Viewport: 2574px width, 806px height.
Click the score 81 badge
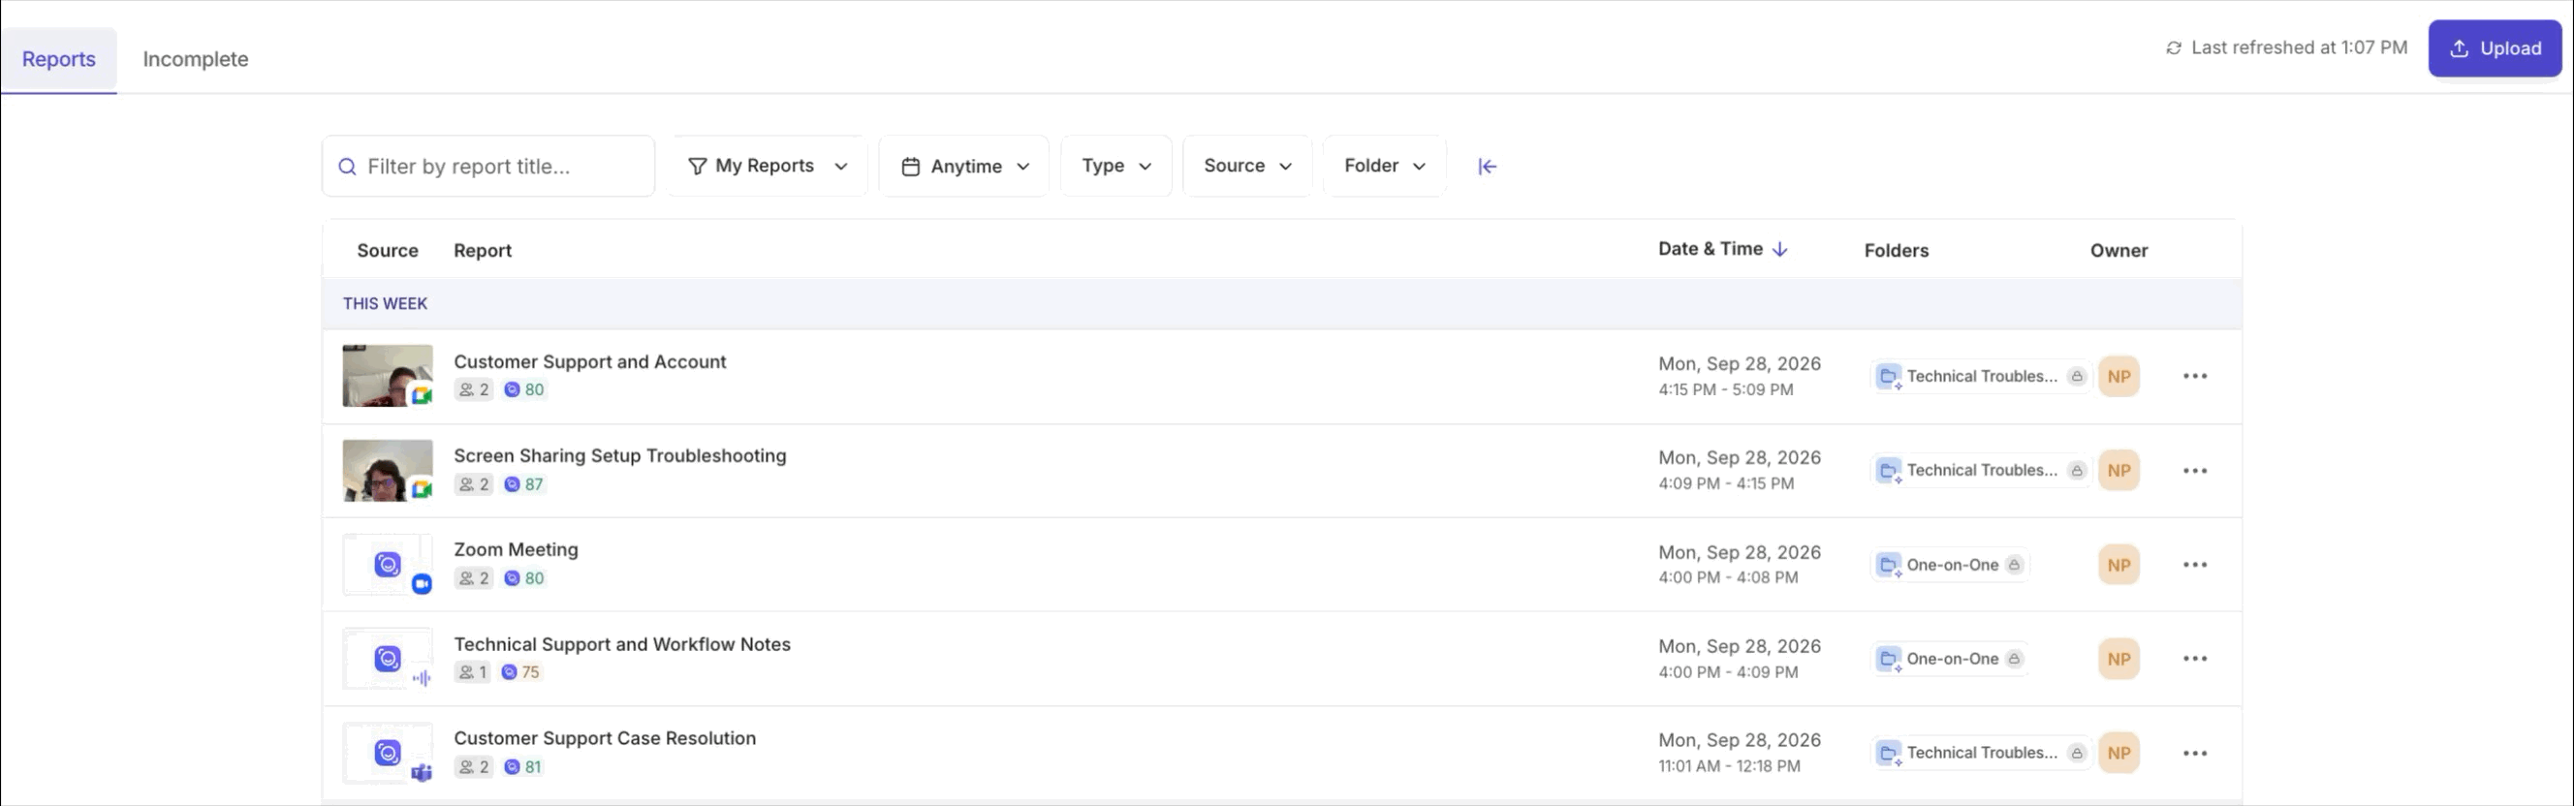[522, 767]
